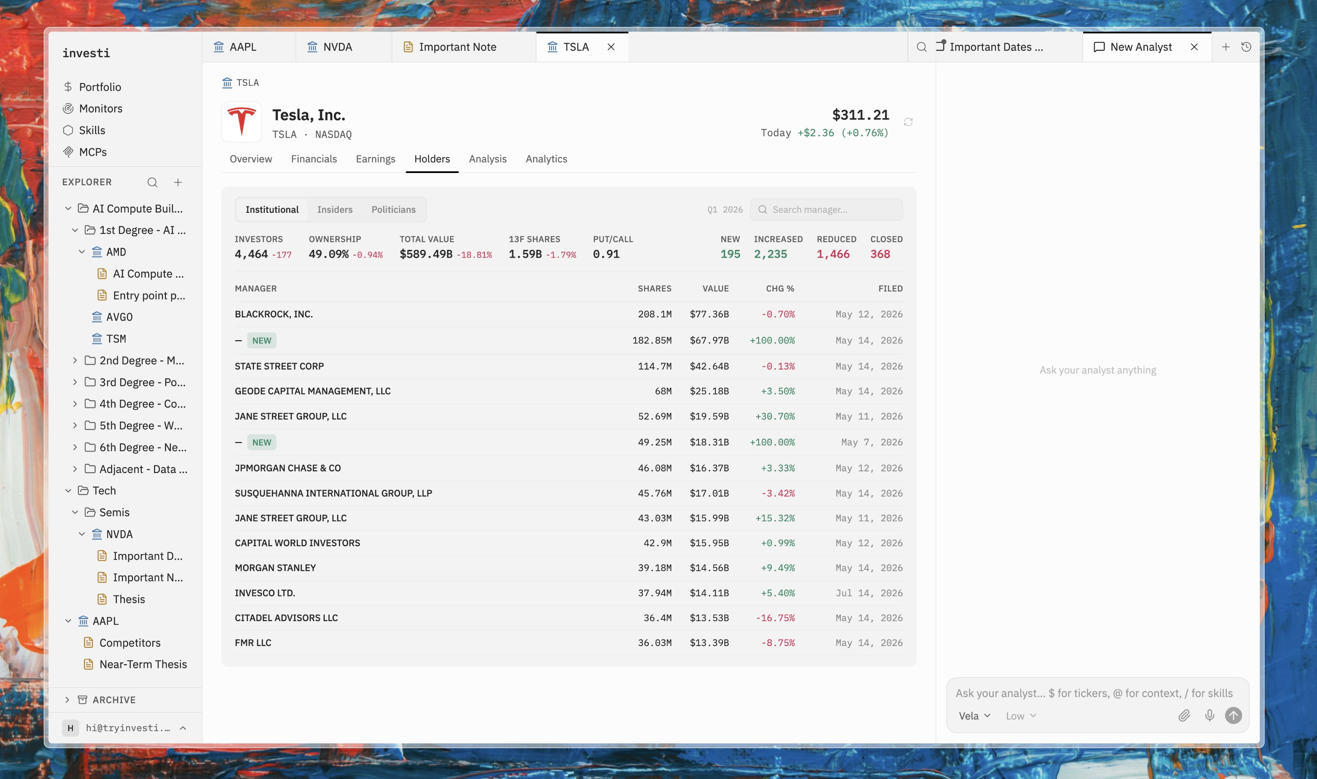Open the MCPs section
This screenshot has height=779, width=1317.
[x=93, y=152]
